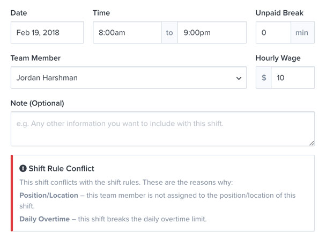The image size is (326, 245).
Task: Click the 9:00pm end time field
Action: coord(212,32)
